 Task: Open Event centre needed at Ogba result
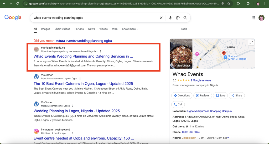[84, 138]
